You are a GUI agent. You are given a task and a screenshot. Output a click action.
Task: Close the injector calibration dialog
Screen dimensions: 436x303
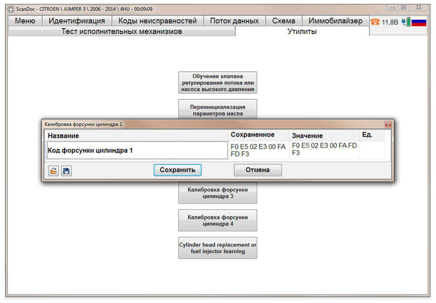(x=388, y=124)
